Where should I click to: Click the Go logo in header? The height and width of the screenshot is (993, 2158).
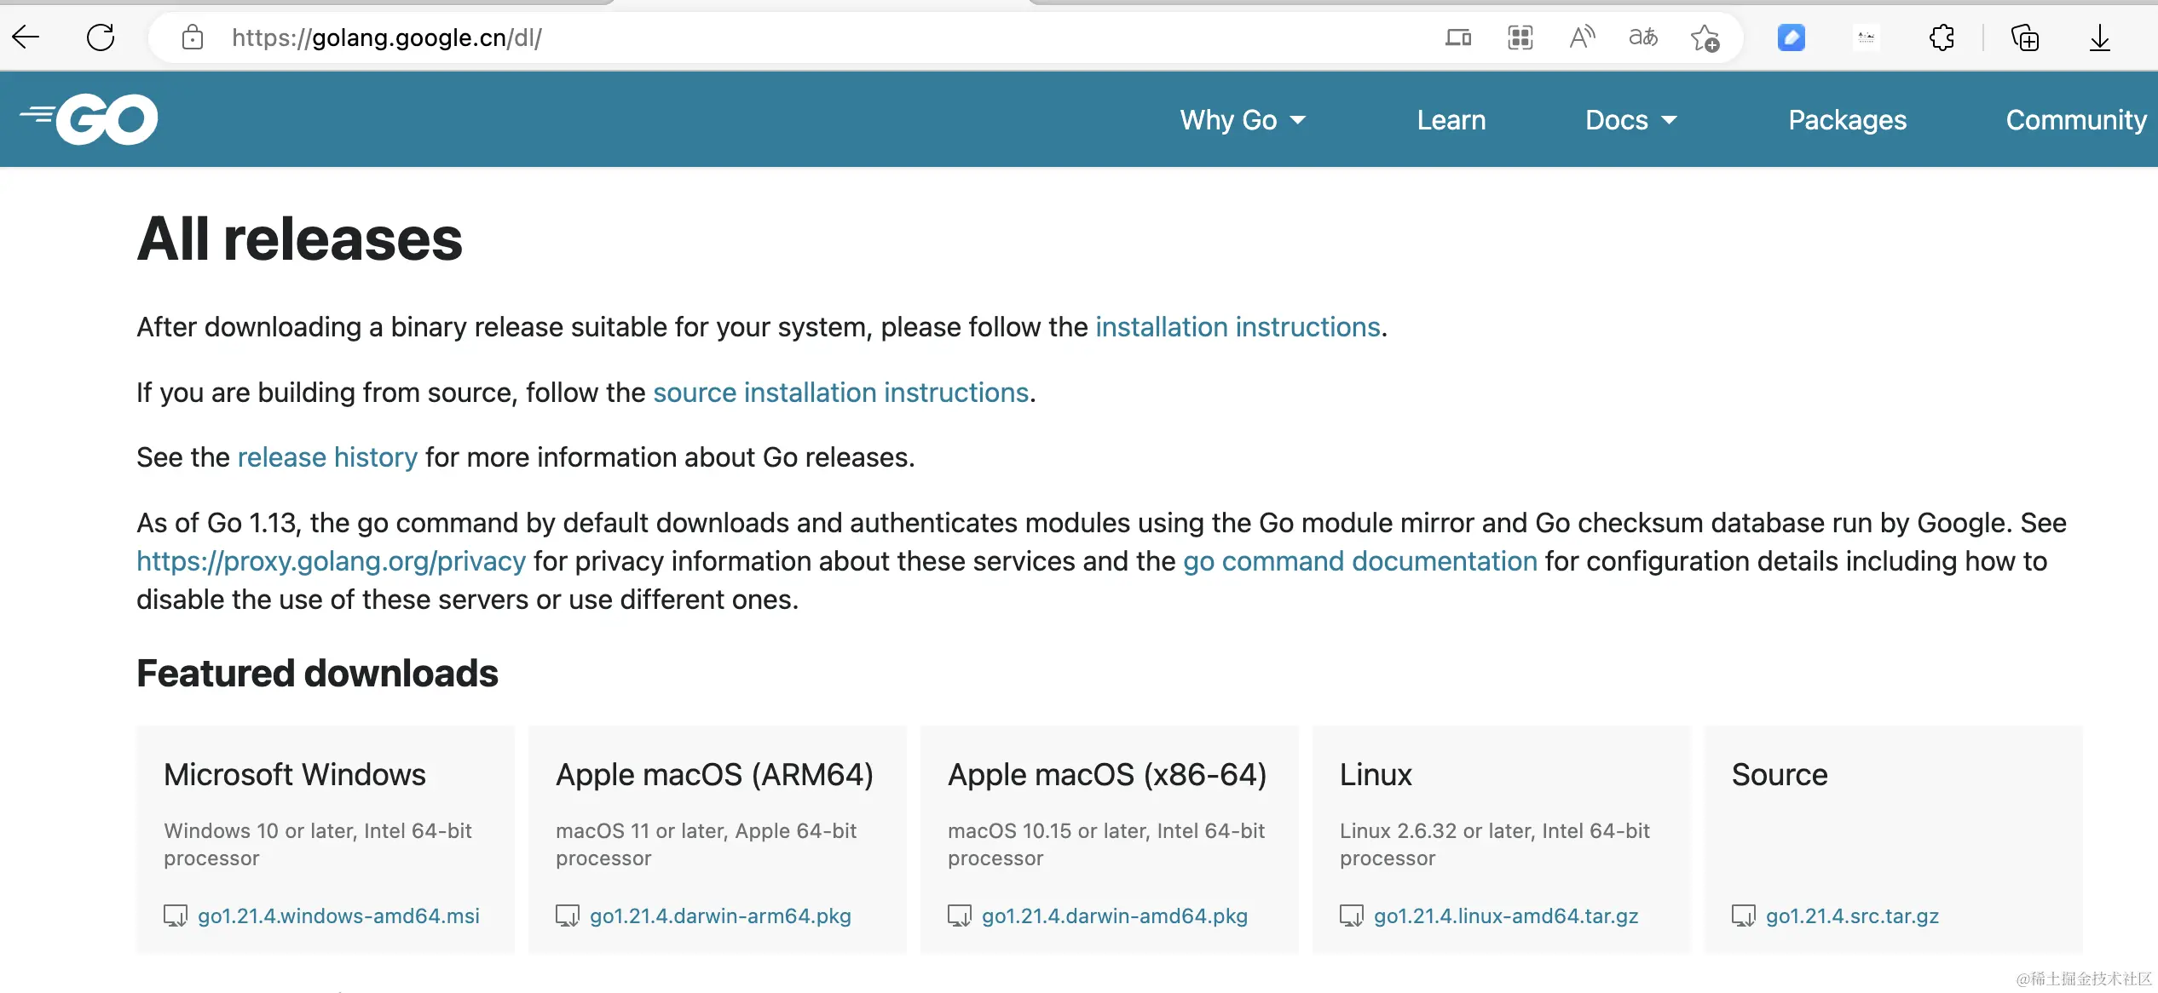[x=89, y=119]
